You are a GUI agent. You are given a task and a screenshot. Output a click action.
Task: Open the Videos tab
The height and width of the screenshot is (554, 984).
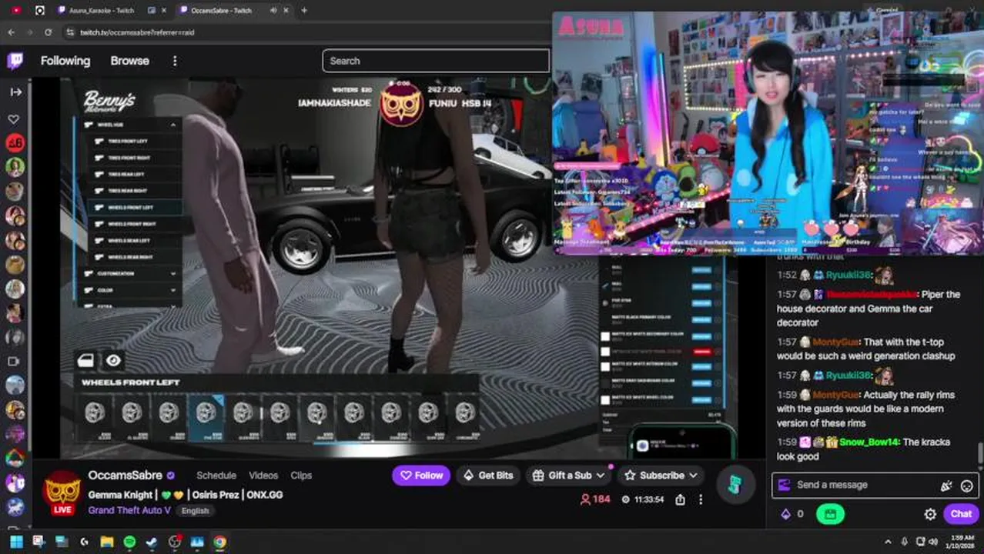(263, 476)
